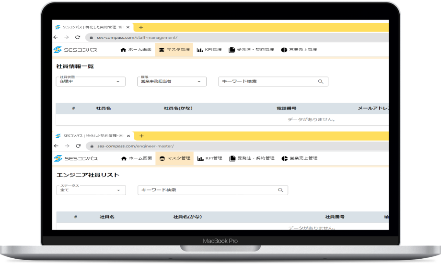Open 営業売上管理 menu on staff-management page
This screenshot has width=441, height=264.
[x=299, y=50]
